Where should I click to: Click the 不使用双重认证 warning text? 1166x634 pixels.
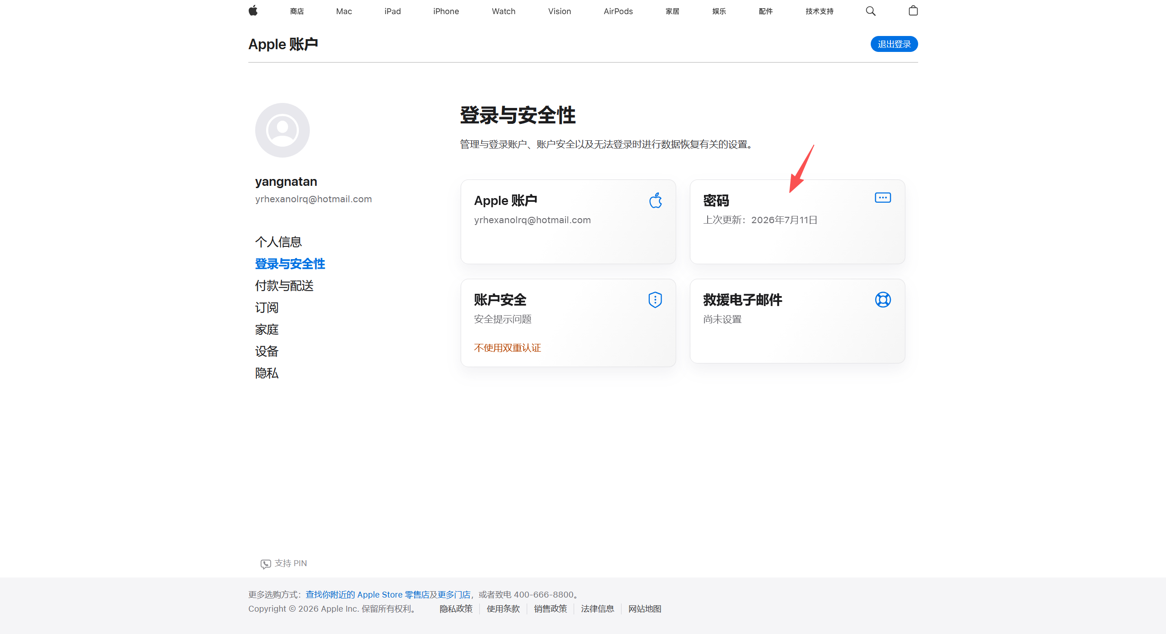point(507,348)
